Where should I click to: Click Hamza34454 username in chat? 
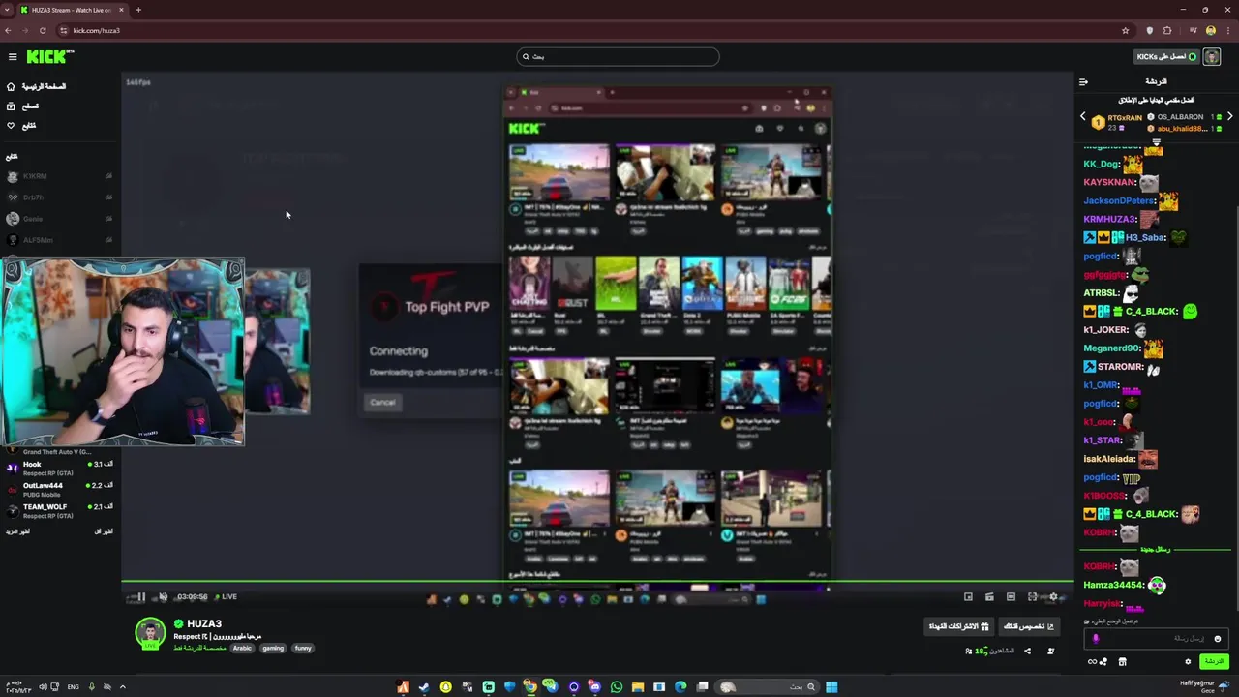click(1114, 585)
